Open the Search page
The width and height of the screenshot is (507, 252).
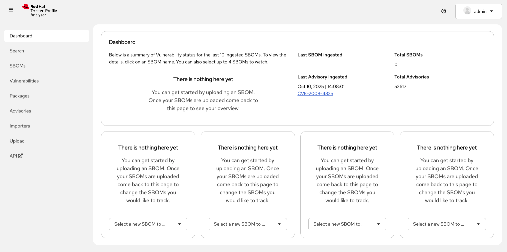17,51
